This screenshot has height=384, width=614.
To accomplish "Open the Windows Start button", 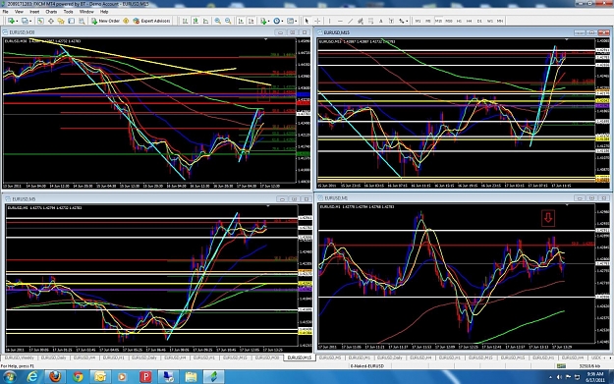I will point(10,377).
